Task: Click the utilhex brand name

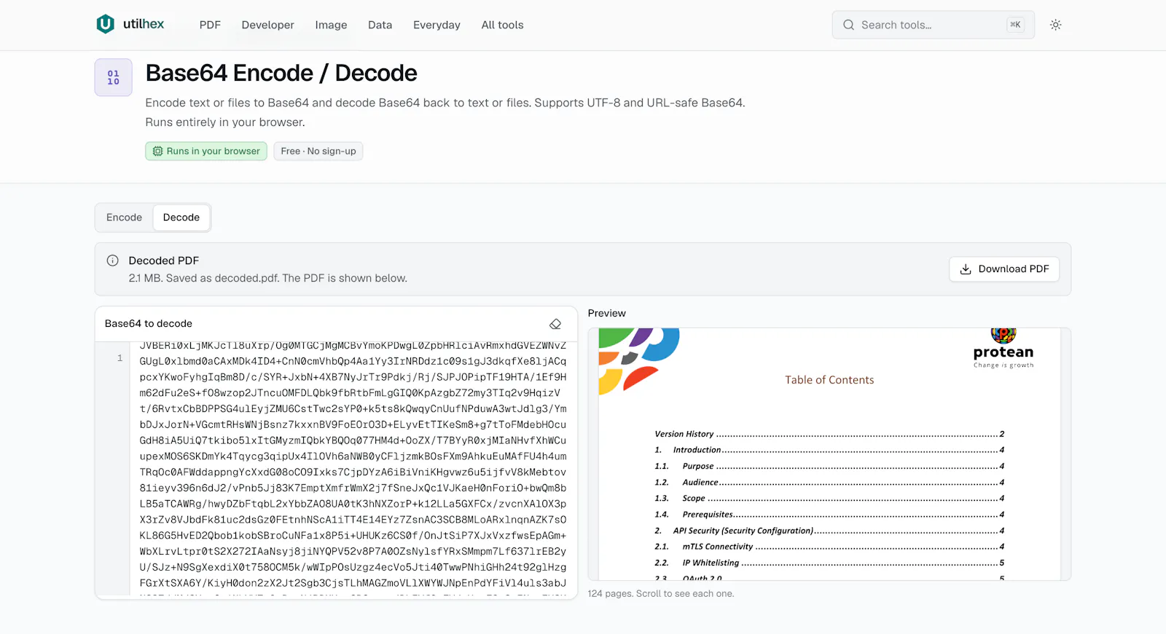Action: coord(144,24)
